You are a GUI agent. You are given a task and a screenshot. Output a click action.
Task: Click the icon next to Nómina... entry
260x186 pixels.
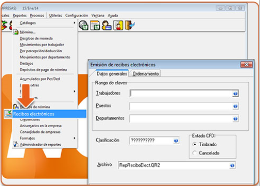coord(16,32)
